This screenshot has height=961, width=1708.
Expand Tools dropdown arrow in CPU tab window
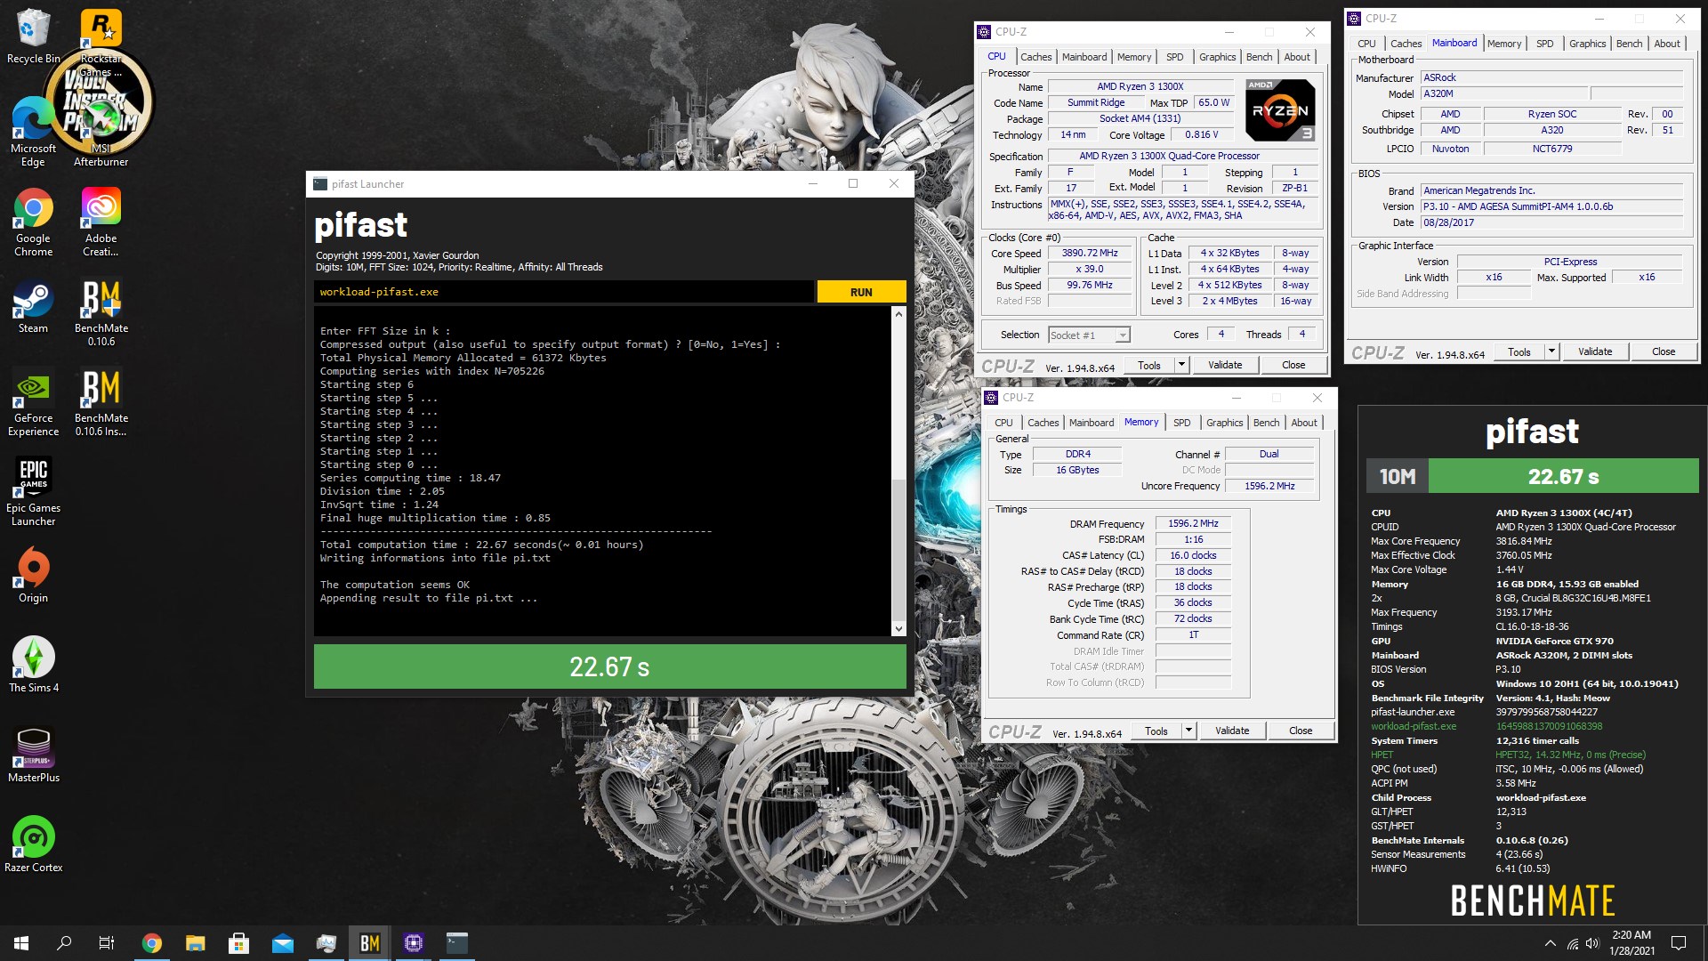(1181, 365)
